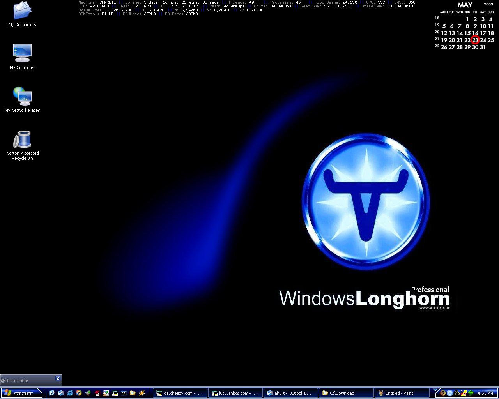The width and height of the screenshot is (499, 399).
Task: Open the My Documents desktop icon
Action: pyautogui.click(x=22, y=14)
